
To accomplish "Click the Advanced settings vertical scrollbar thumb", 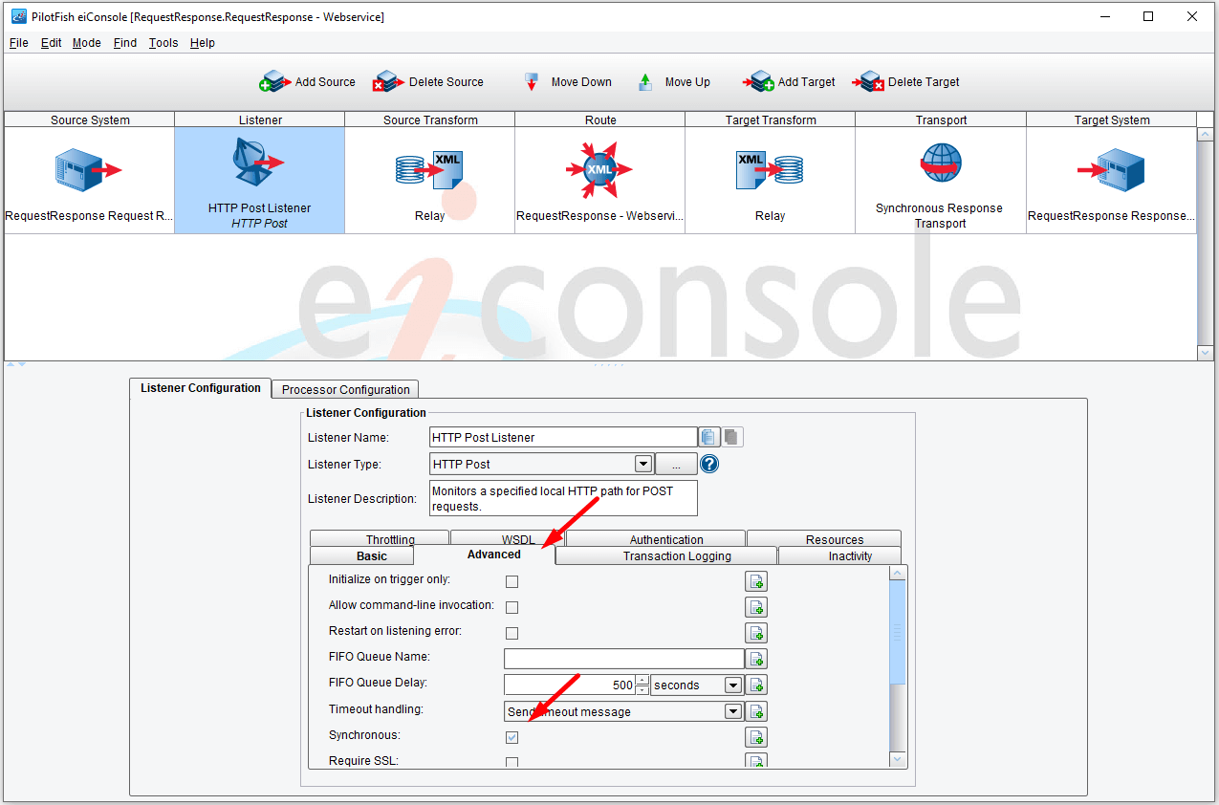I will coord(897,632).
